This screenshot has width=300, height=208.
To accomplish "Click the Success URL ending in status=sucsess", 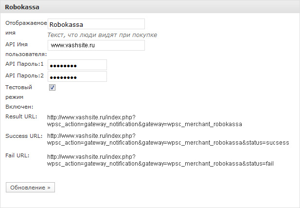I will [168, 139].
